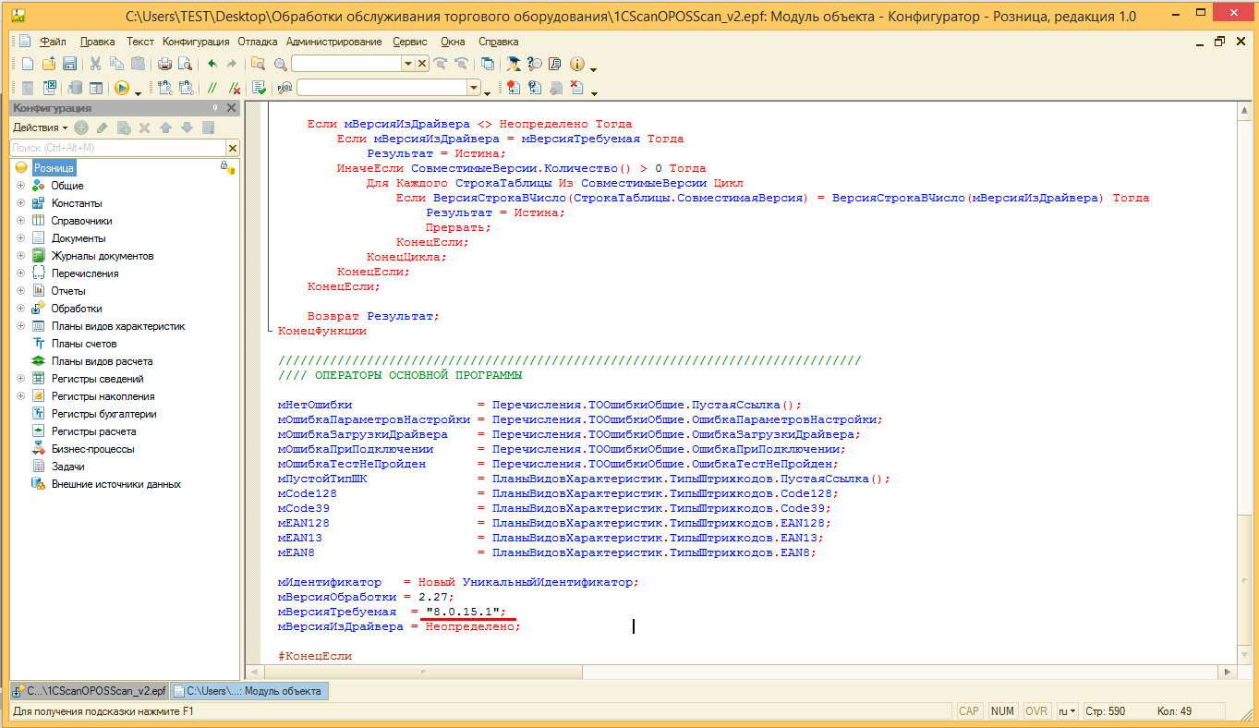Start debugging with the Play icon
This screenshot has width=1259, height=728.
(x=121, y=88)
